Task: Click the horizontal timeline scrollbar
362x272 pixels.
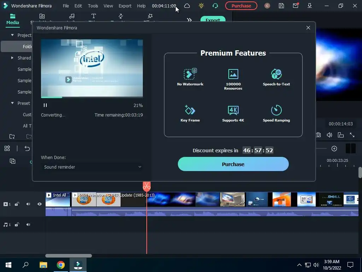Action: pyautogui.click(x=69, y=256)
